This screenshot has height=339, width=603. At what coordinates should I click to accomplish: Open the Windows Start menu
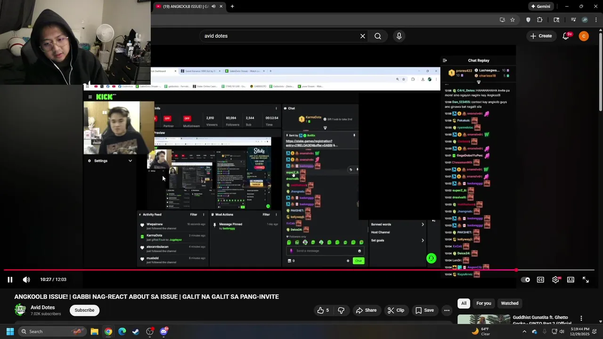coord(10,331)
